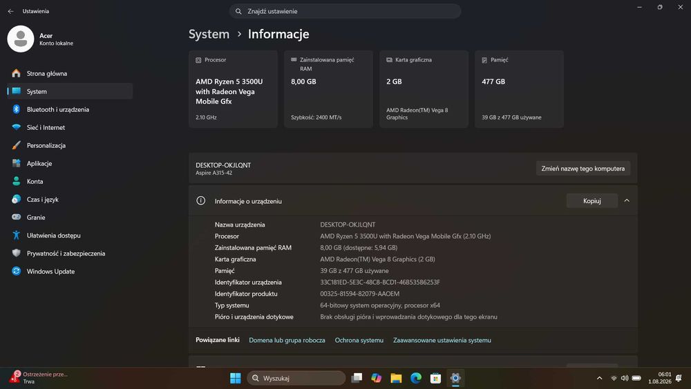The width and height of the screenshot is (691, 389).
Task: Click the Prywatność i zabezpieczenia shield icon
Action: [17, 254]
